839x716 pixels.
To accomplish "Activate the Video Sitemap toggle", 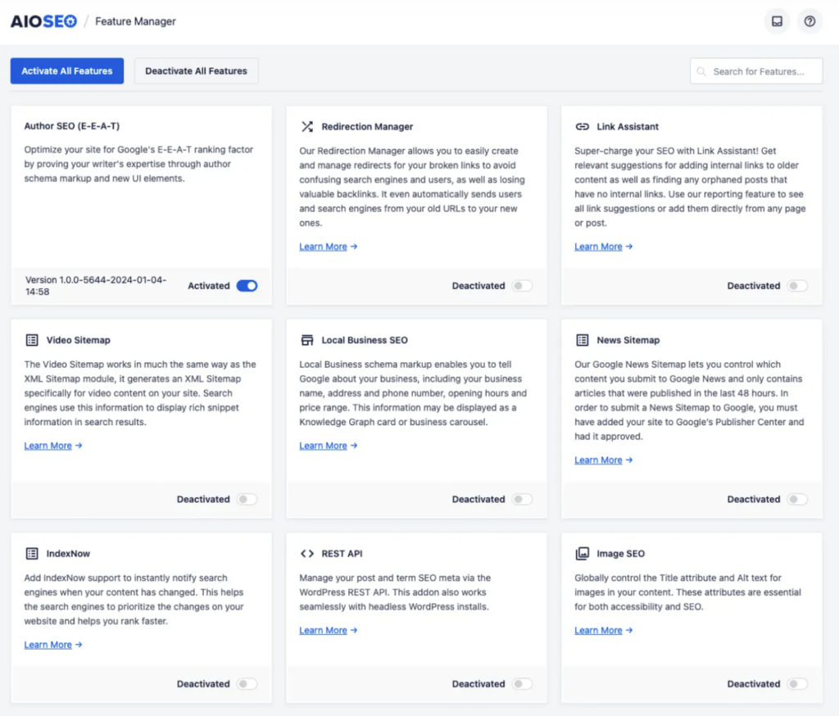I will point(248,499).
